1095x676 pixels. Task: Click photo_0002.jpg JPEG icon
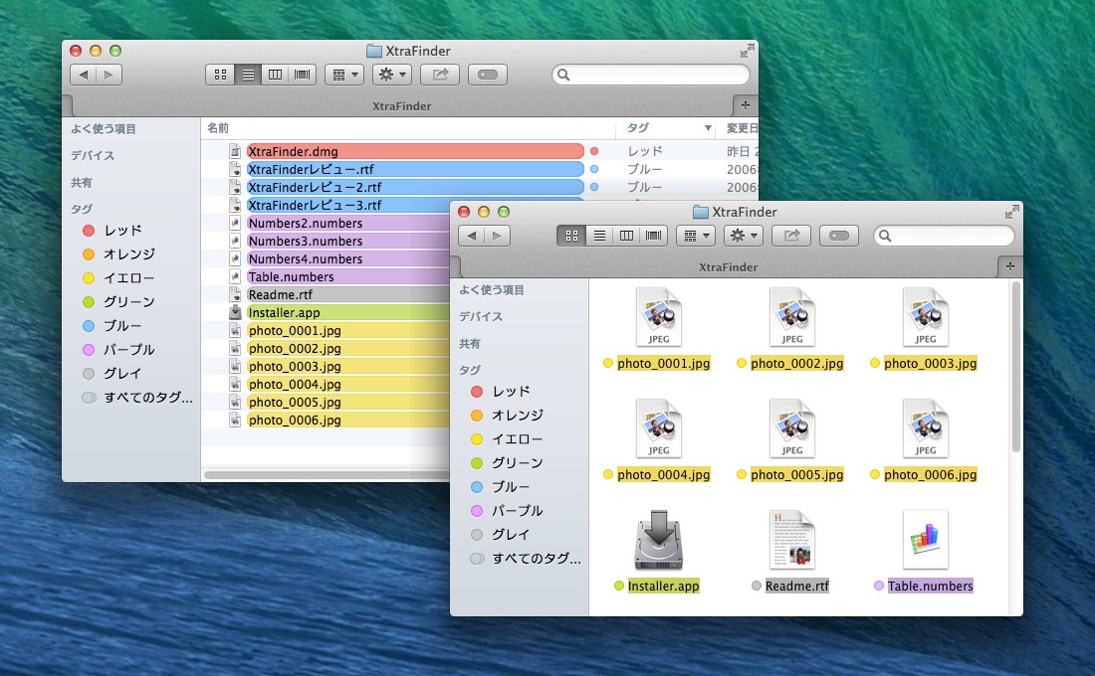point(792,317)
